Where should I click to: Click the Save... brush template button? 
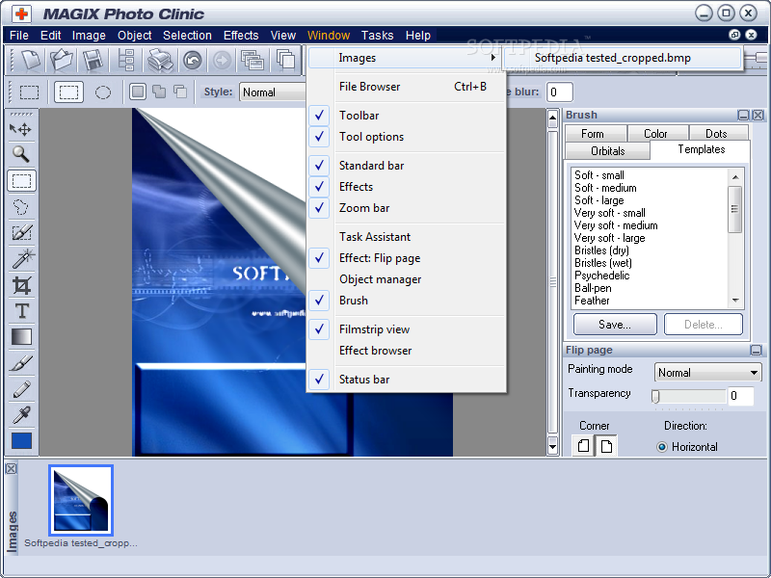615,325
